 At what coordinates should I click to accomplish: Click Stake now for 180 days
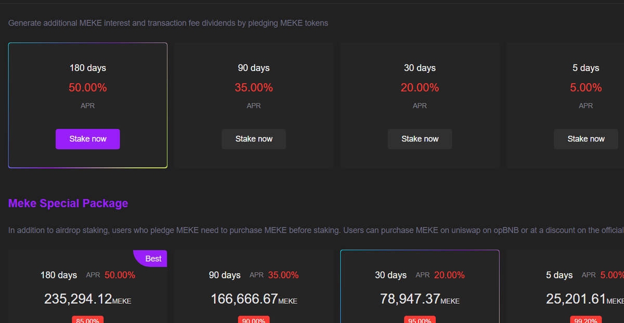click(x=88, y=139)
